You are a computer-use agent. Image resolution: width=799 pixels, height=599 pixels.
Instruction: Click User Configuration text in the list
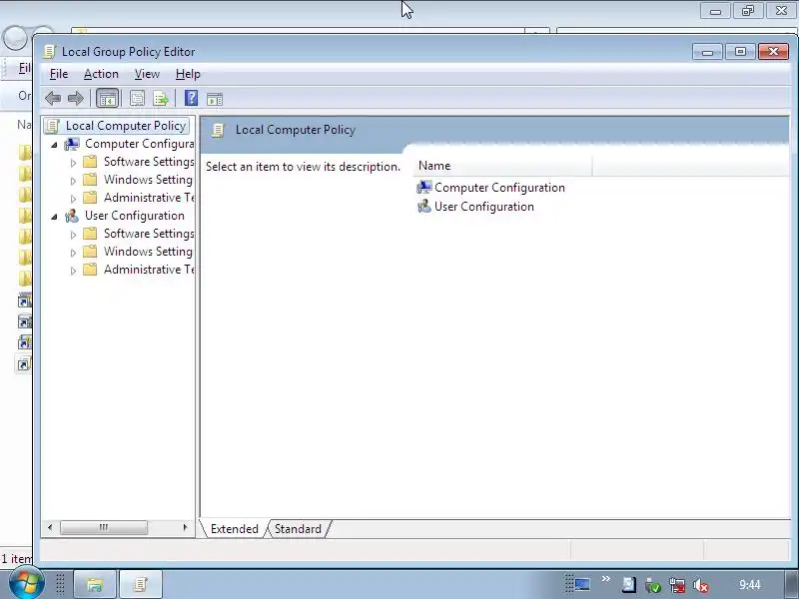pyautogui.click(x=484, y=207)
